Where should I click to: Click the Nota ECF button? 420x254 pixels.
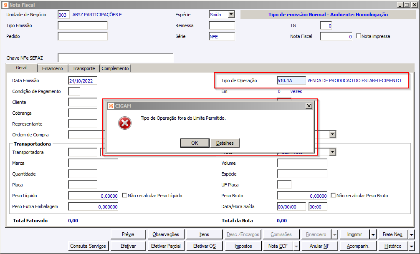pyautogui.click(x=278, y=246)
